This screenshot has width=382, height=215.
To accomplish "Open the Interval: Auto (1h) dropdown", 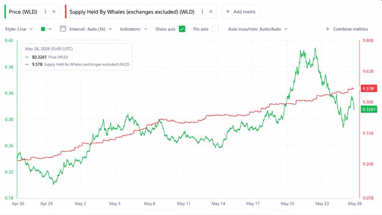I will tap(90, 29).
